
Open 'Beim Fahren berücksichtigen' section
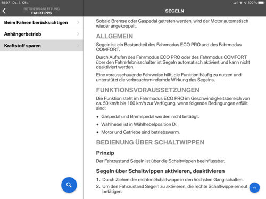tap(41, 22)
